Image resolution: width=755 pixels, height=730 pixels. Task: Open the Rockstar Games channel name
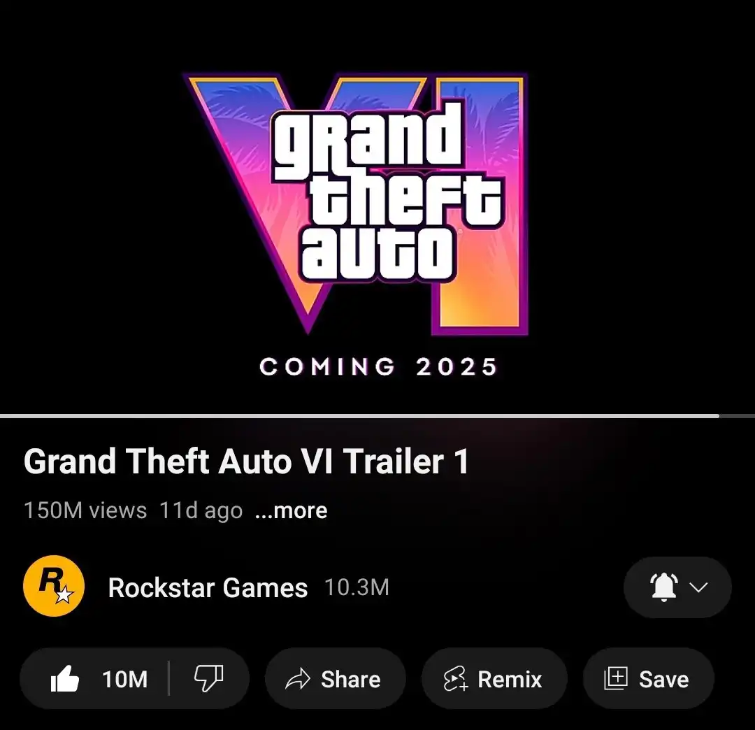click(208, 587)
